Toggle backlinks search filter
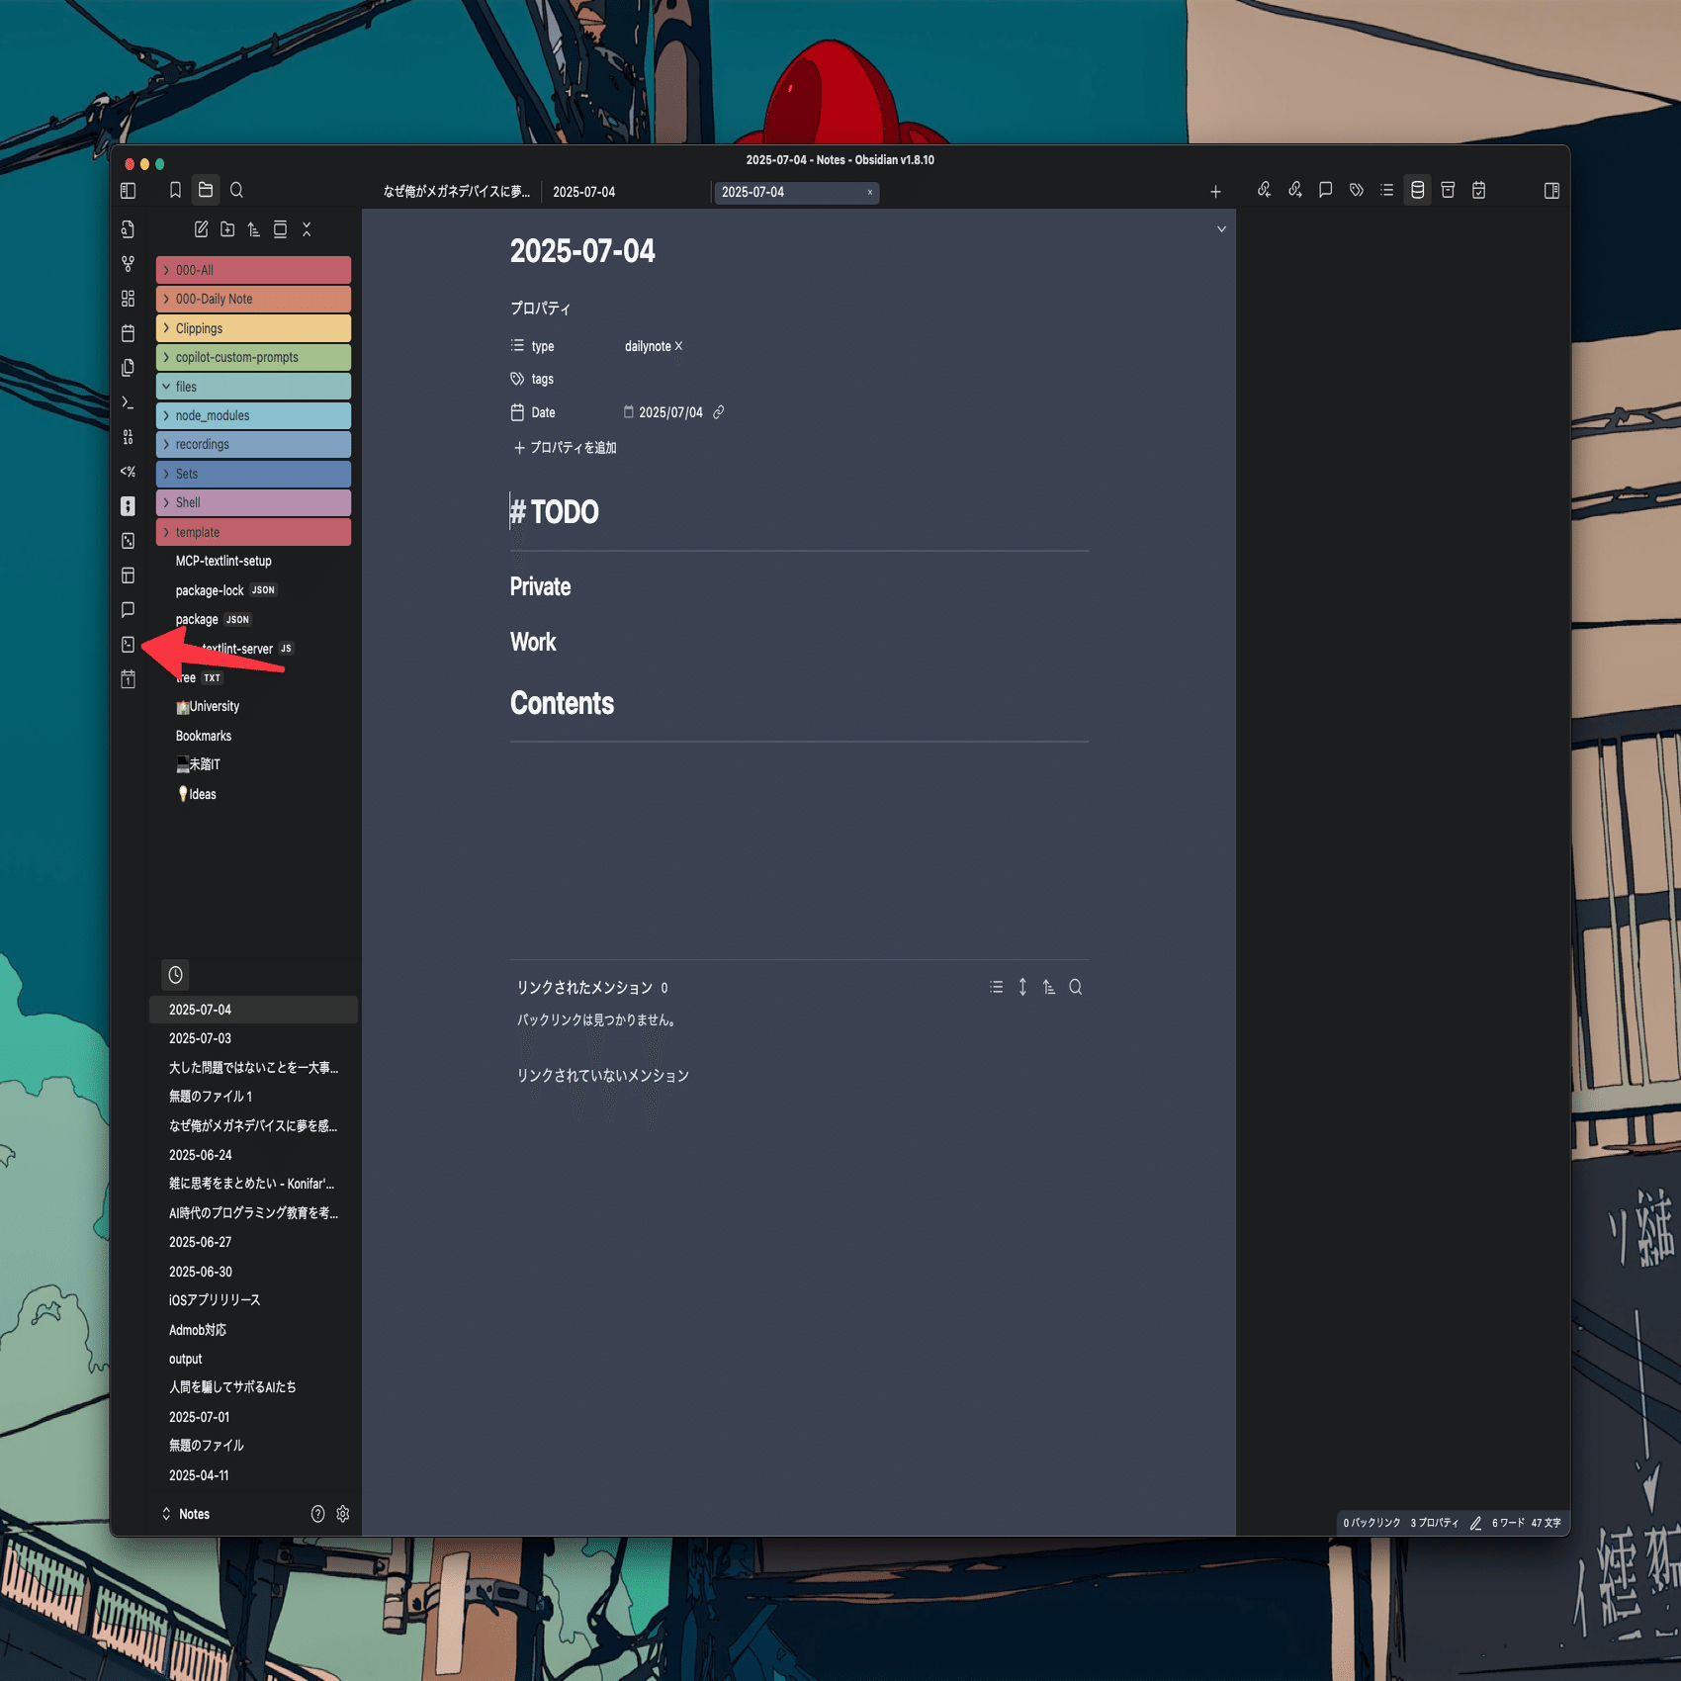This screenshot has height=1681, width=1681. (x=1076, y=987)
